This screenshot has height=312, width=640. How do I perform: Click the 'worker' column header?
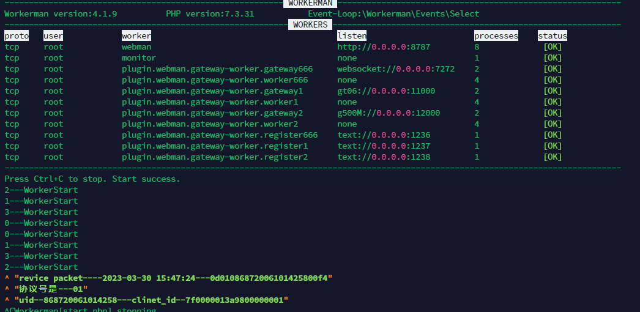tap(136, 36)
